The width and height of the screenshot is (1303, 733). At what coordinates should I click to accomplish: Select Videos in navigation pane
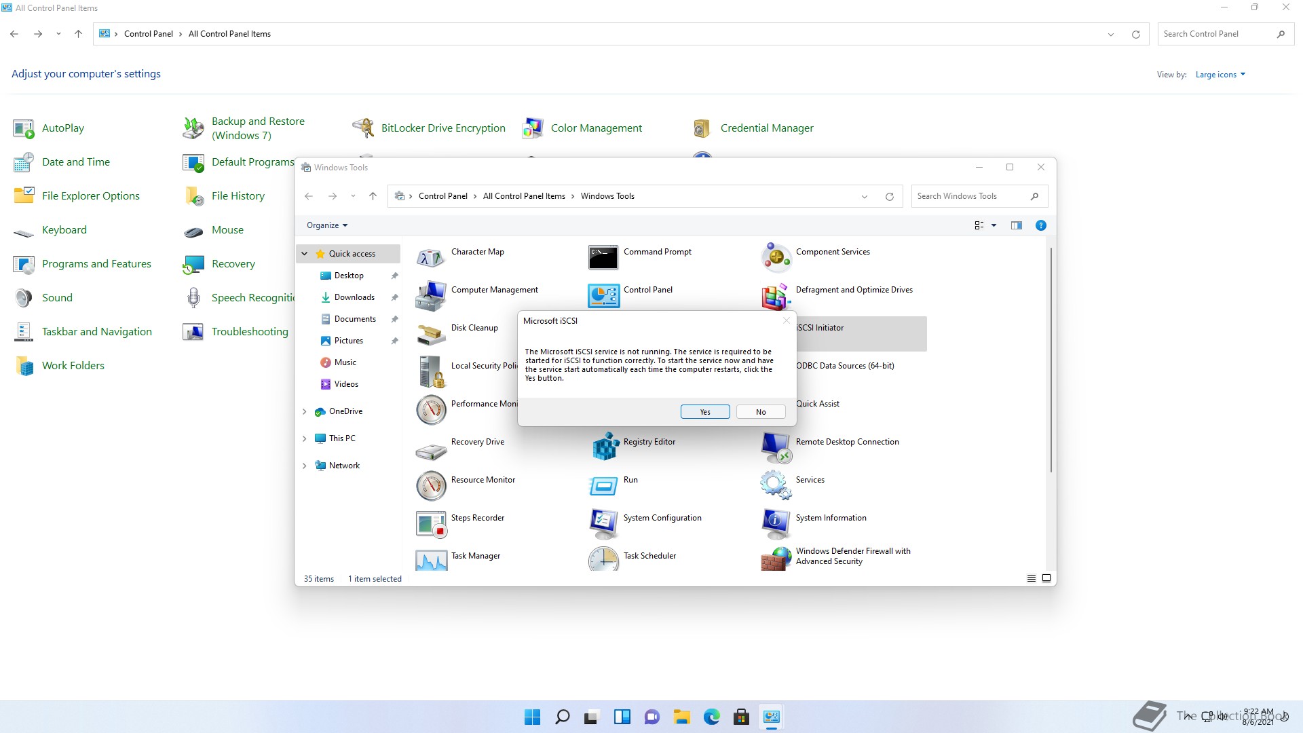coord(346,384)
